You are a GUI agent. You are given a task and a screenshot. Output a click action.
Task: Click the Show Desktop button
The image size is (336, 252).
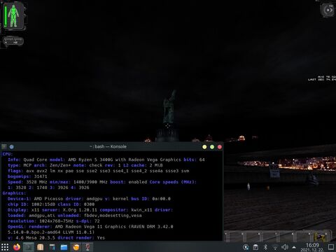point(331,247)
